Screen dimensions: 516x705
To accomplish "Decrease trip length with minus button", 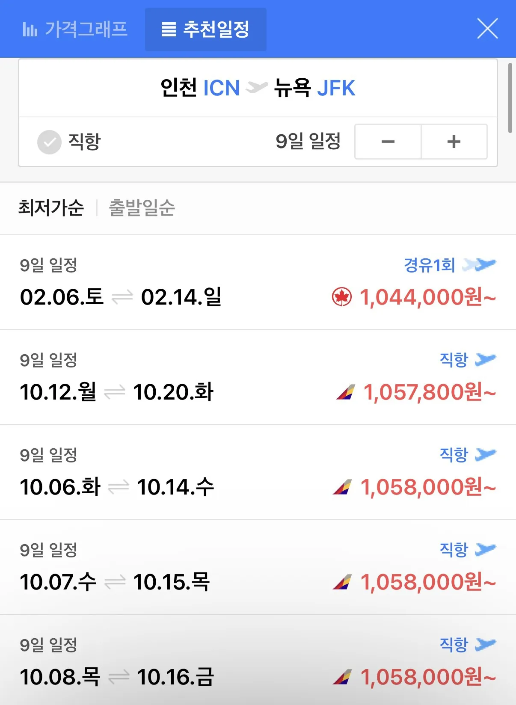I will pyautogui.click(x=388, y=142).
